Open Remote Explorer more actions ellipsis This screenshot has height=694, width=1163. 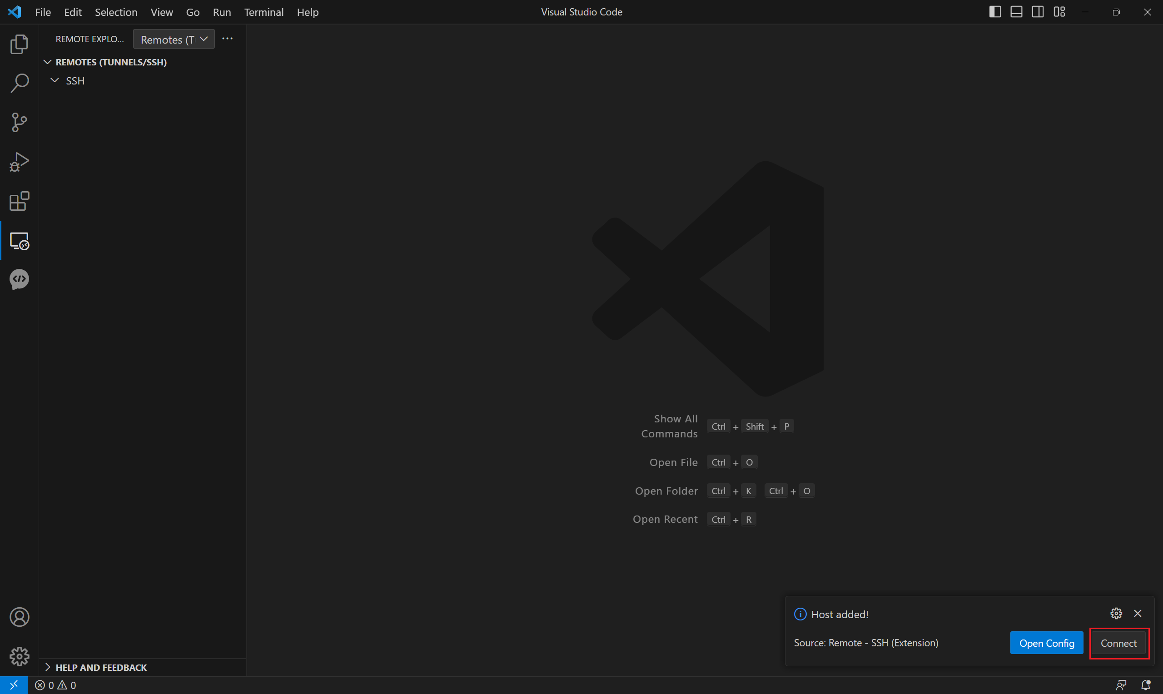click(x=227, y=39)
